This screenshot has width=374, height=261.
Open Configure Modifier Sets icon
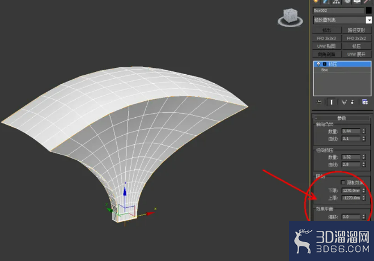click(x=365, y=102)
